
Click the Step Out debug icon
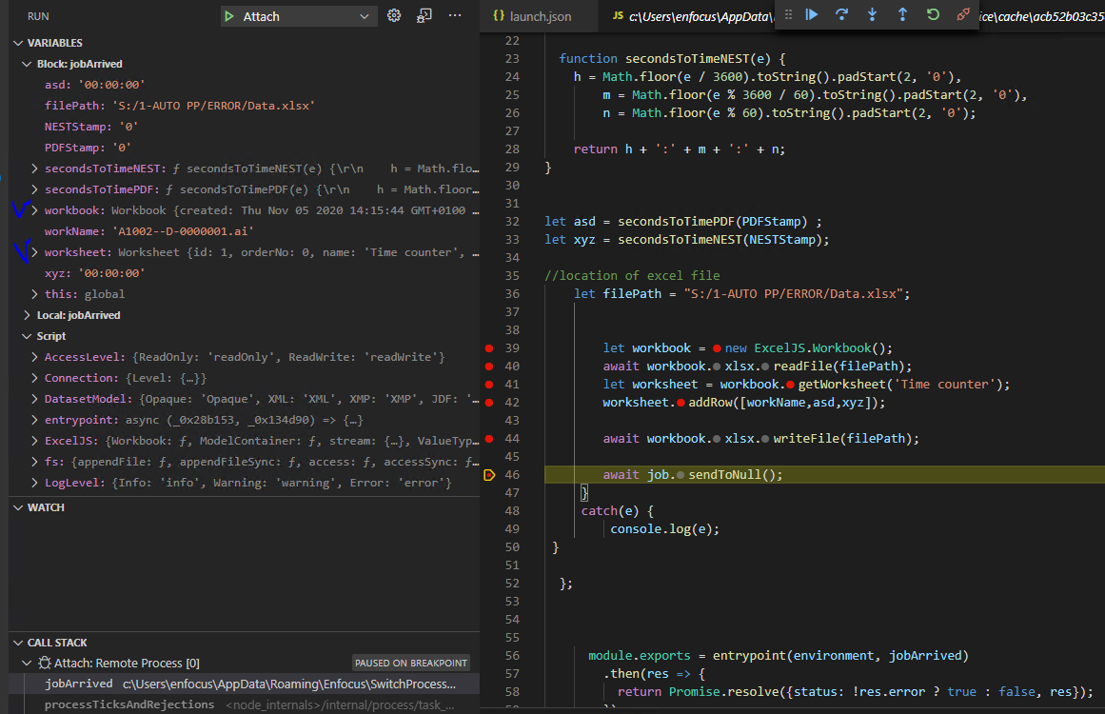[902, 14]
